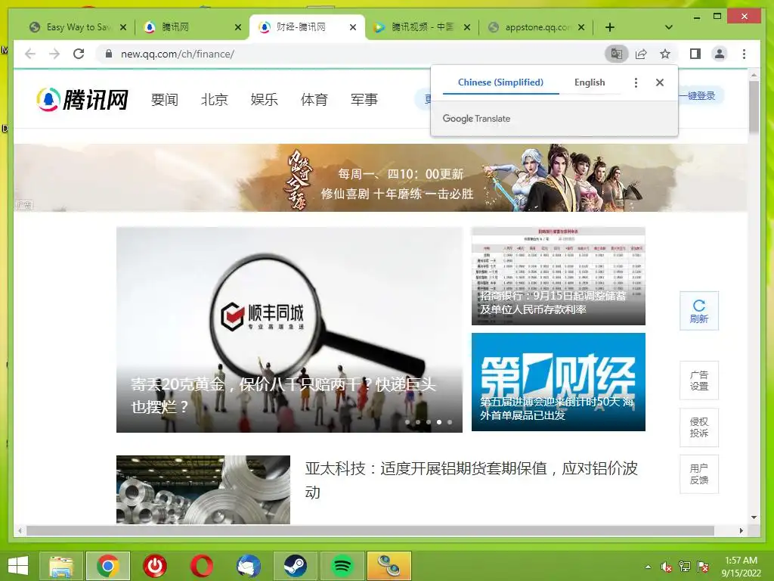
Task: Select Chinese (Simplified) in translate popup
Action: pyautogui.click(x=500, y=82)
